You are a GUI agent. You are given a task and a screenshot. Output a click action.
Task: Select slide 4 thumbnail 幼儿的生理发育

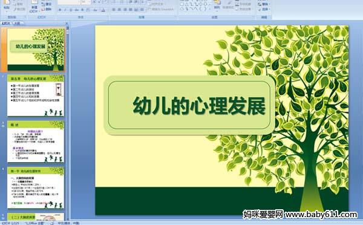coord(36,187)
